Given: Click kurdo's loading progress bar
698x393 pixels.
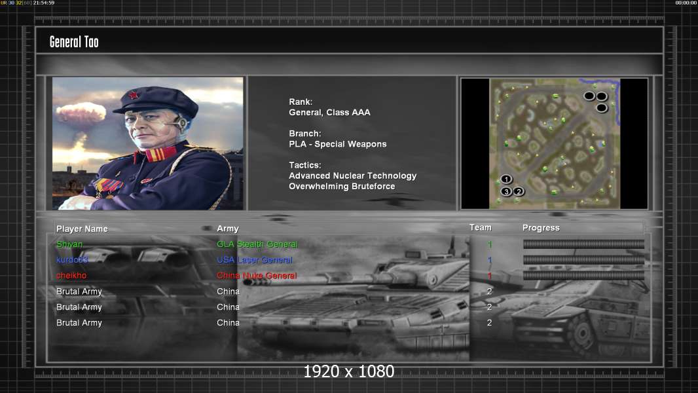Looking at the screenshot, I should pos(583,260).
